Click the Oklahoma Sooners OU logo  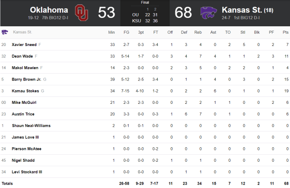82,13
